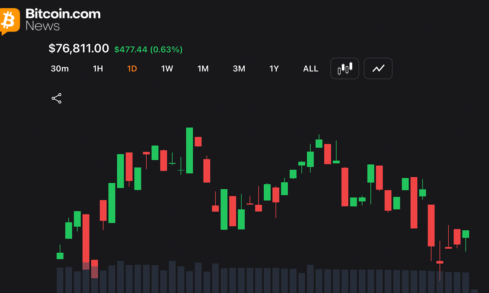Select the 1M timeframe
This screenshot has width=489, height=293.
[x=203, y=69]
